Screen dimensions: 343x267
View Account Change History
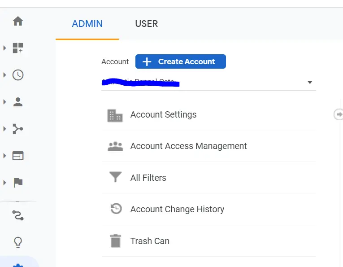[x=177, y=210]
